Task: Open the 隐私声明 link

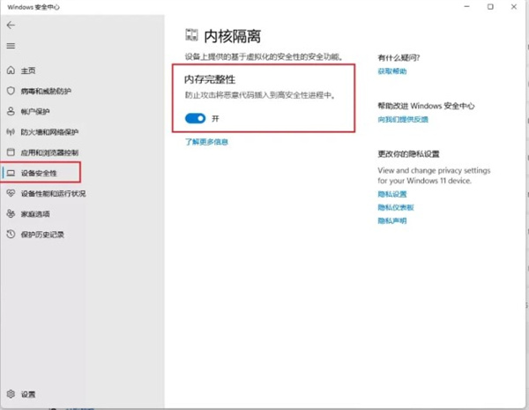Action: coord(392,220)
